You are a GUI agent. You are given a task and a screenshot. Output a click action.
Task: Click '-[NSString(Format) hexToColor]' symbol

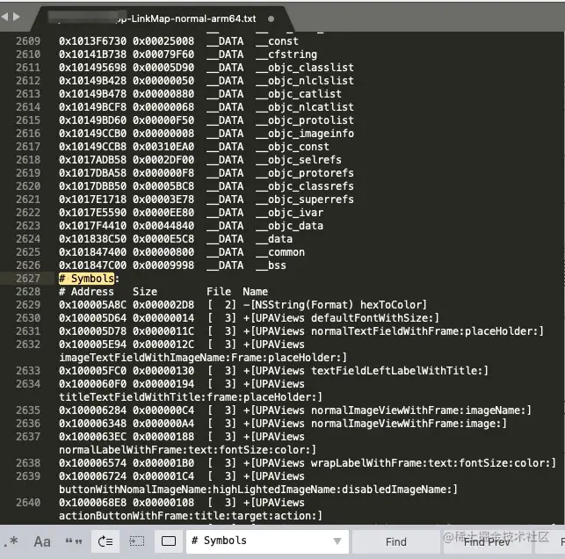pyautogui.click(x=335, y=304)
